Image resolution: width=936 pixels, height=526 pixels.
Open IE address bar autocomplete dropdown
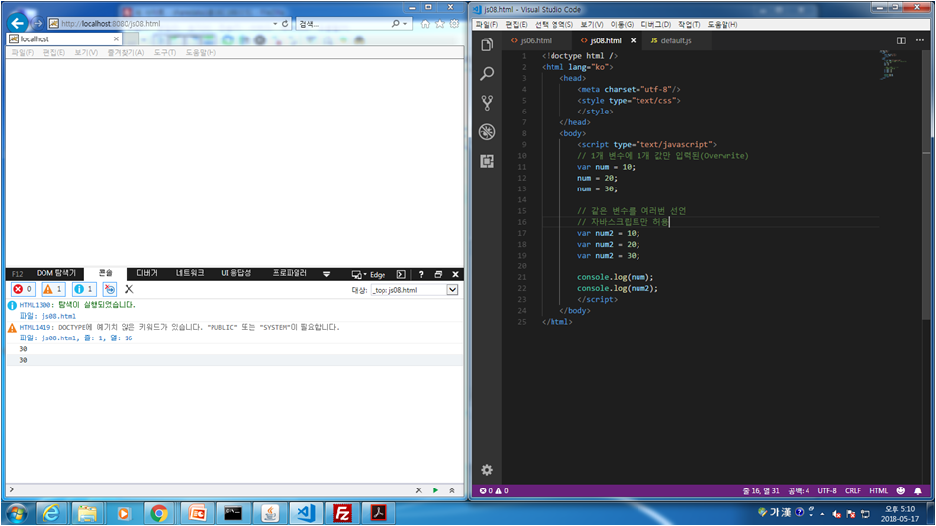point(275,24)
